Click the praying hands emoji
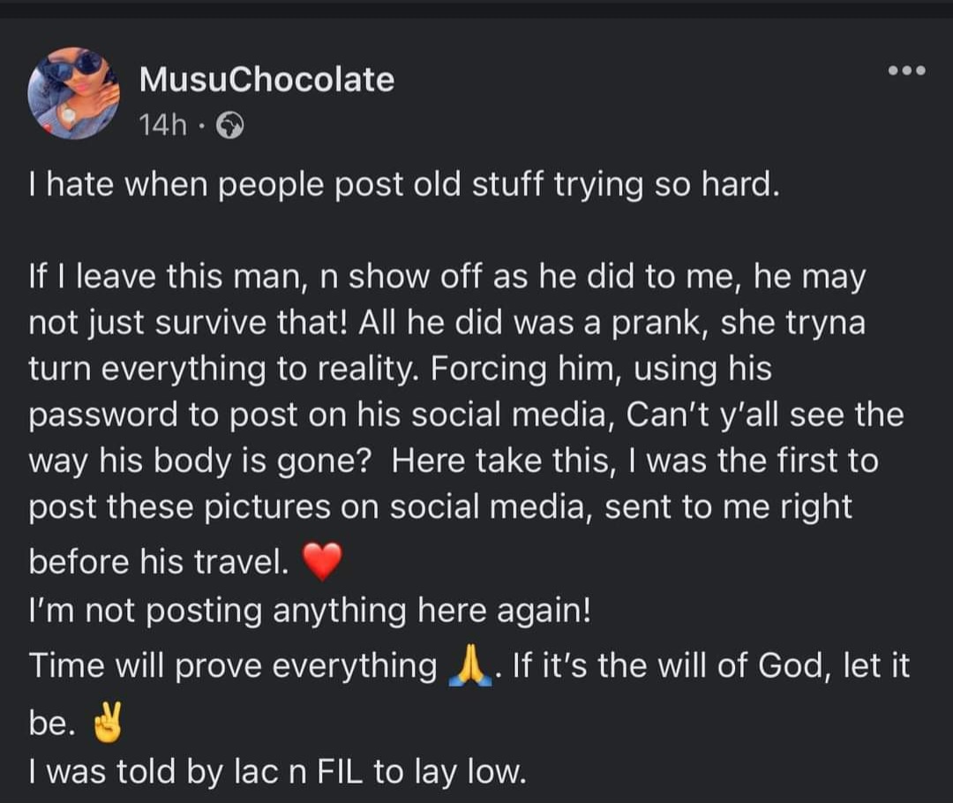Viewport: 953px width, 803px height. point(469,665)
